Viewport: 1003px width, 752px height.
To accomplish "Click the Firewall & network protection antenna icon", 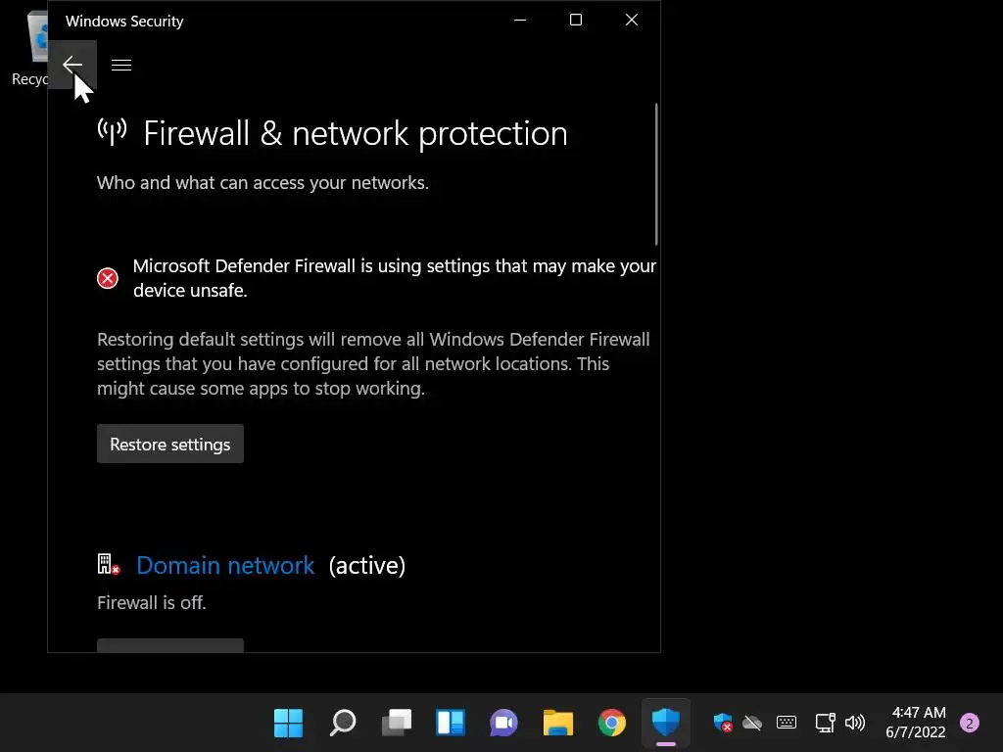I will click(x=113, y=131).
